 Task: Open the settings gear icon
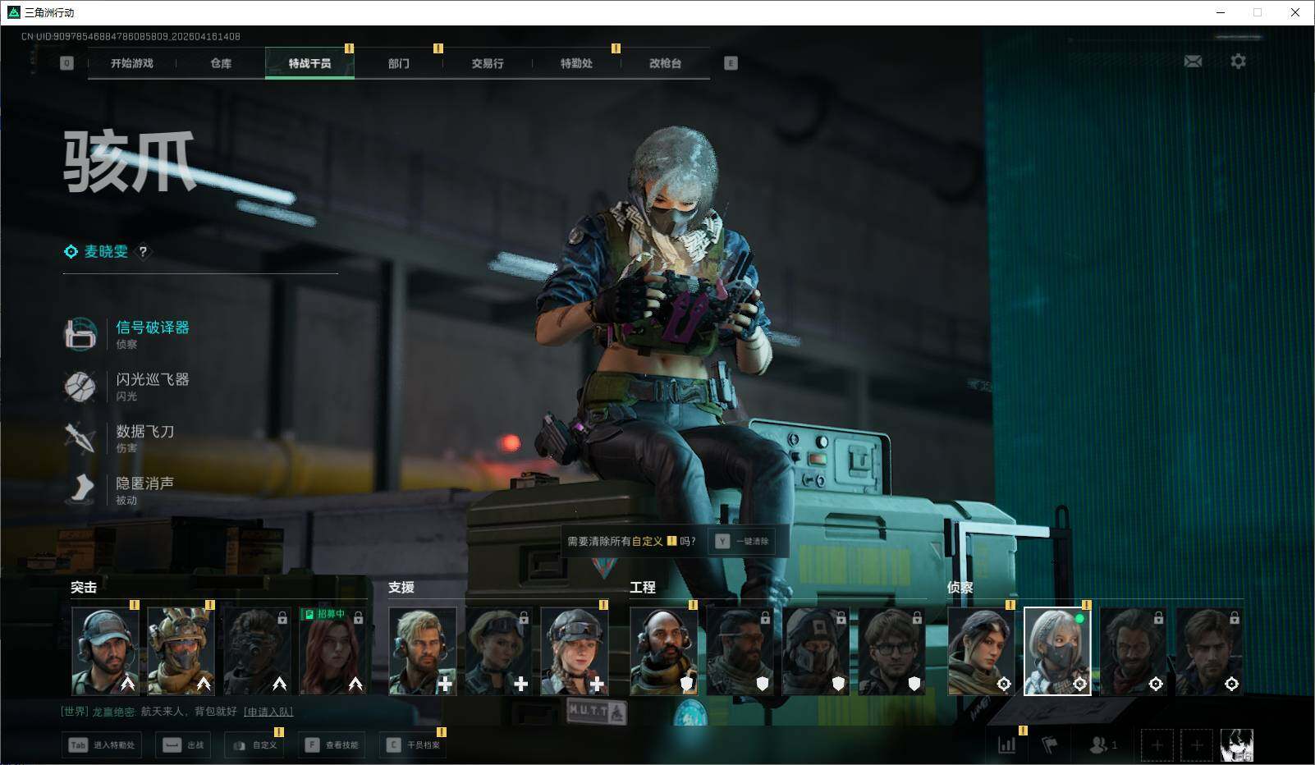[x=1238, y=62]
